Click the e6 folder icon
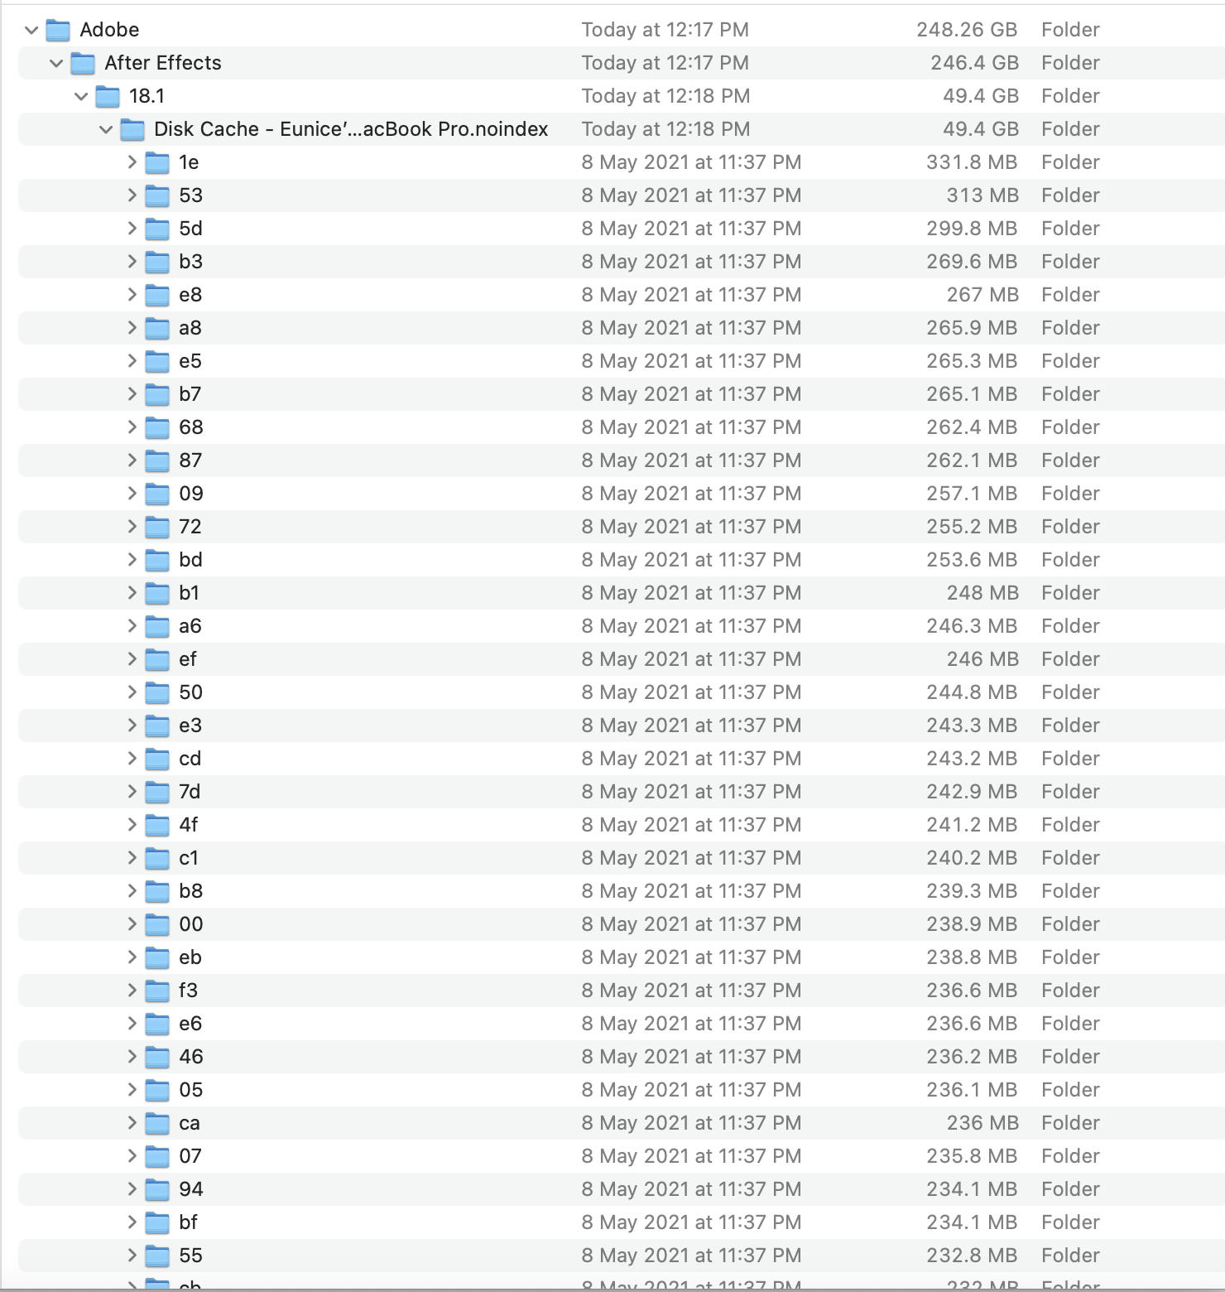The height and width of the screenshot is (1292, 1225). [157, 1024]
